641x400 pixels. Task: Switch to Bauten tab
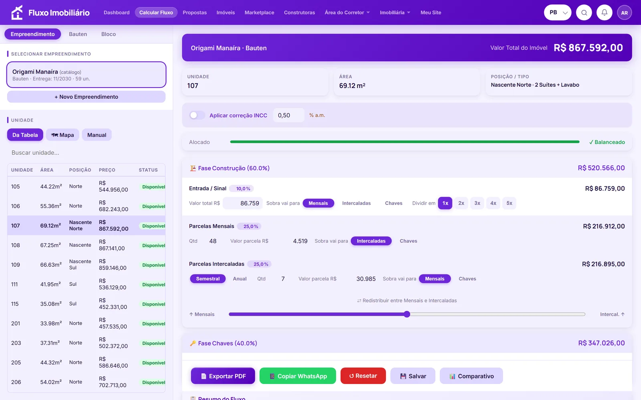click(x=78, y=34)
